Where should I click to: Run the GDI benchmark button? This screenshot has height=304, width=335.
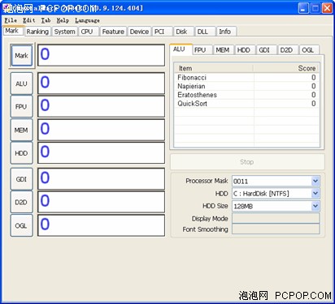coord(21,179)
